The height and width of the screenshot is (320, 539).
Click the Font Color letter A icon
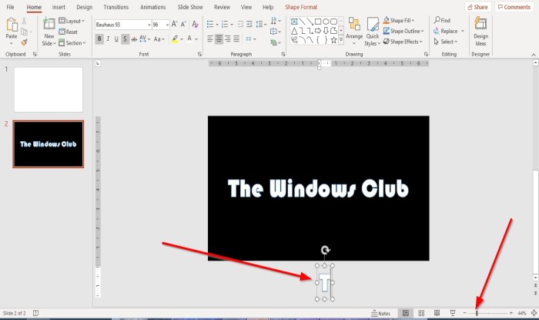point(189,39)
